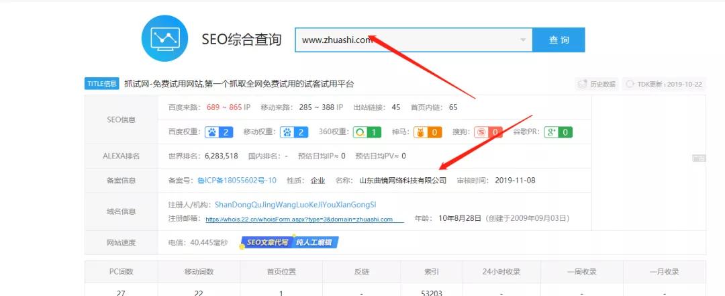Click the 备案信息 row label

click(121, 181)
